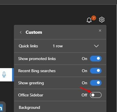The height and width of the screenshot is (112, 117).
Task: Click the Custom panel heading
Action: [x=34, y=32]
